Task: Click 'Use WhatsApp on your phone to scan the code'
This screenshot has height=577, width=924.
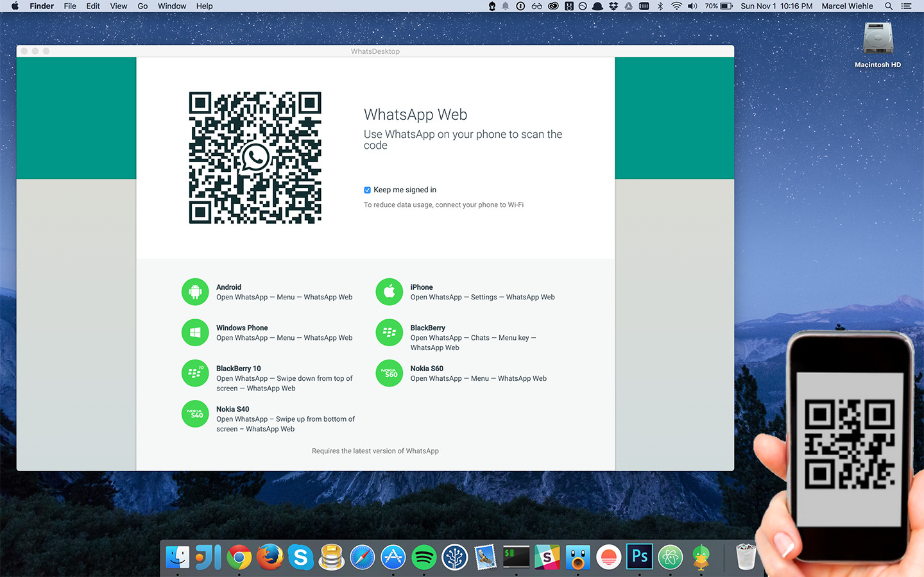Action: [463, 140]
